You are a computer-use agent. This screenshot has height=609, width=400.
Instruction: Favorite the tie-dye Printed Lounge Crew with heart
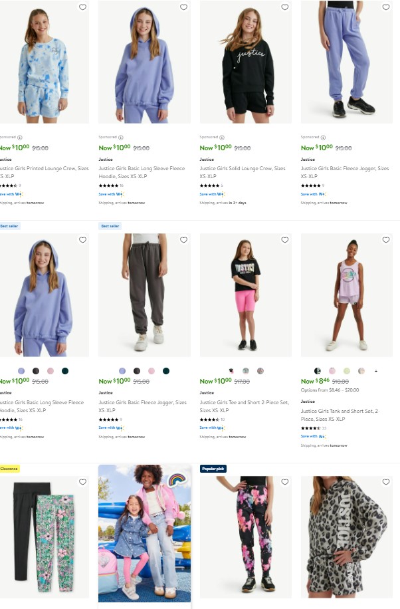(x=82, y=7)
